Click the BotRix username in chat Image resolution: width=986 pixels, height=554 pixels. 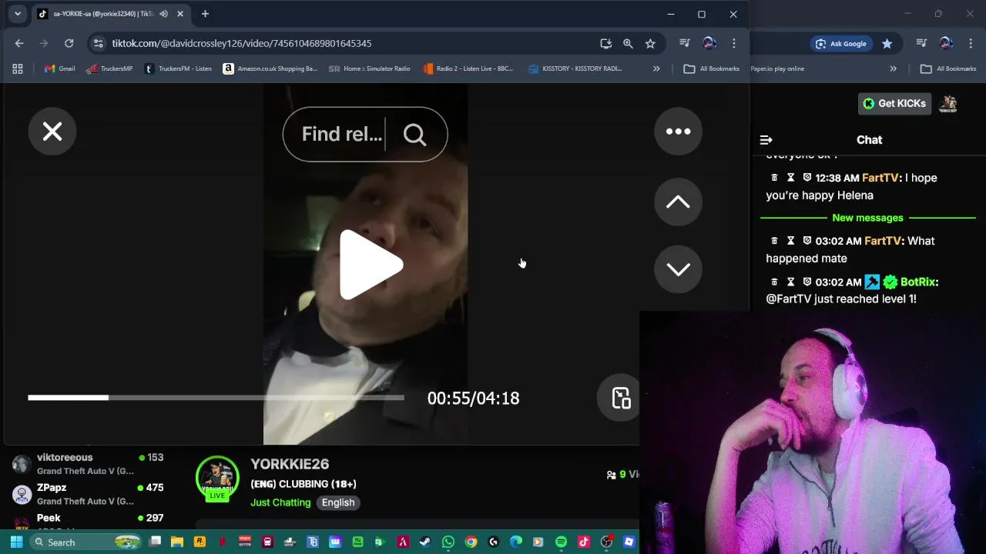[918, 282]
